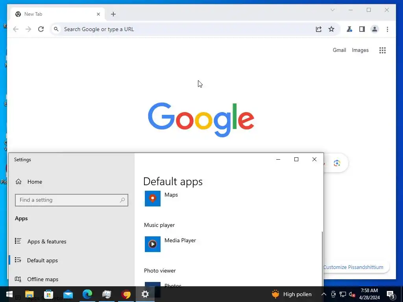The image size is (403, 302).
Task: Open Google apps grid
Action: coord(383,50)
